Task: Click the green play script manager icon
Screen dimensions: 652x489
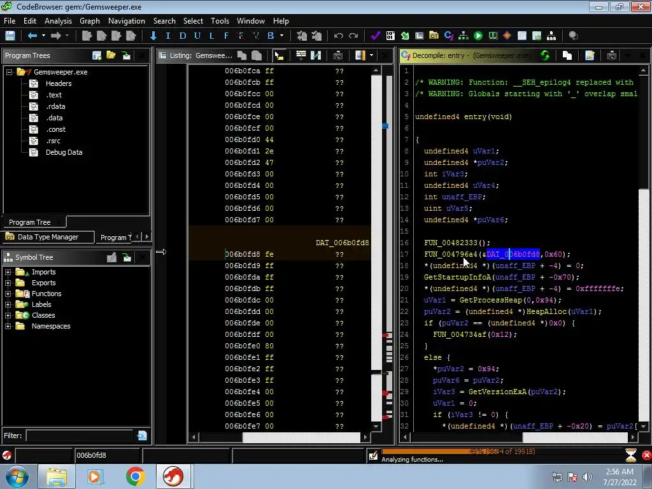Action: [478, 36]
